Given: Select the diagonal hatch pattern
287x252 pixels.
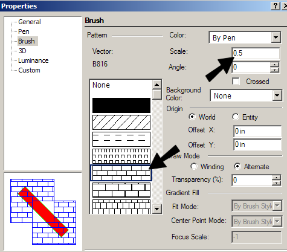Looking at the screenshot, I should pyautogui.click(x=121, y=122).
